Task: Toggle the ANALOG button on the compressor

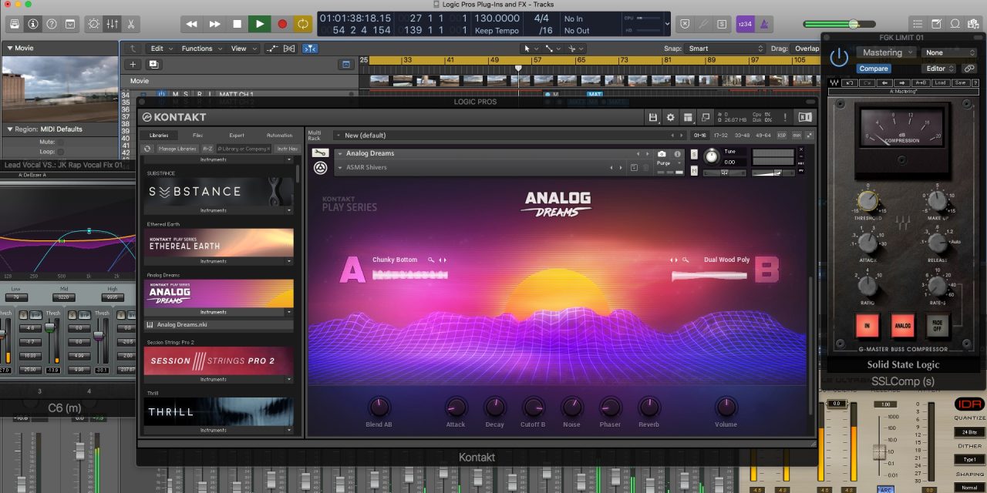Action: coord(902,326)
